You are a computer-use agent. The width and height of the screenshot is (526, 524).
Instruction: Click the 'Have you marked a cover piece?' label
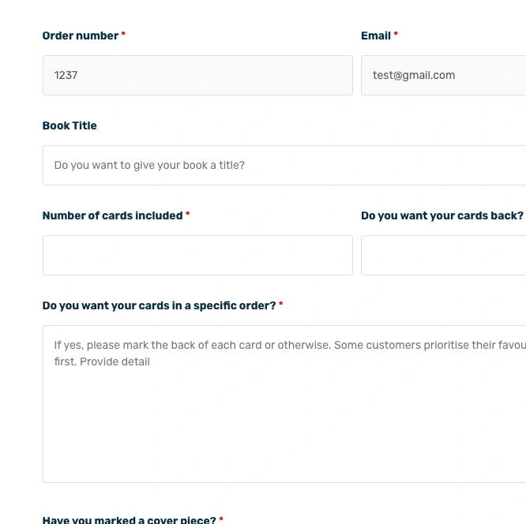click(x=130, y=519)
